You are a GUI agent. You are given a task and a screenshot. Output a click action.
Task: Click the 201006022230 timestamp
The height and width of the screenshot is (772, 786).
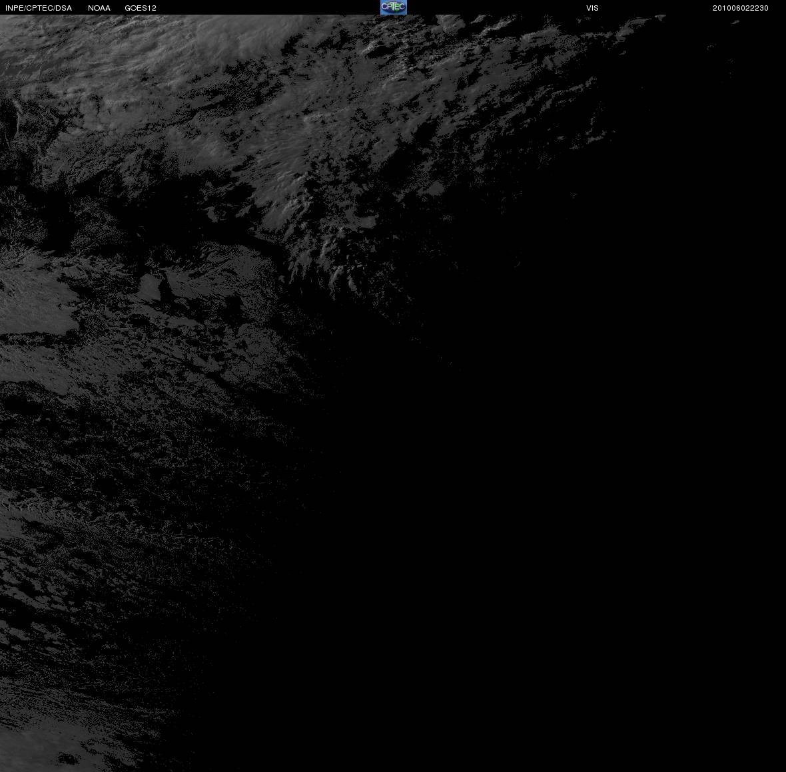[x=741, y=8]
